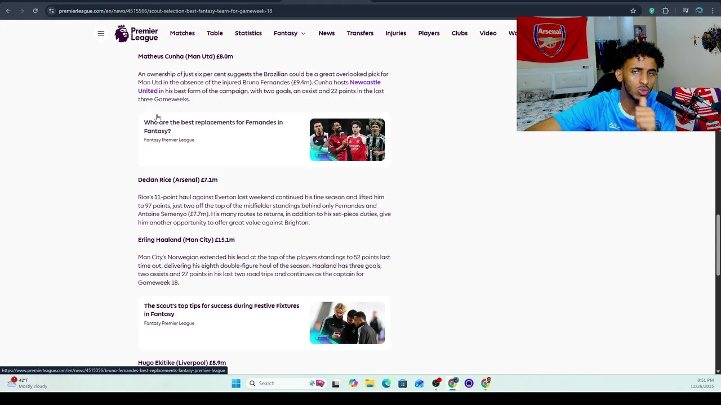Open the Extensions puzzle icon
This screenshot has height=405, width=721.
tap(665, 11)
